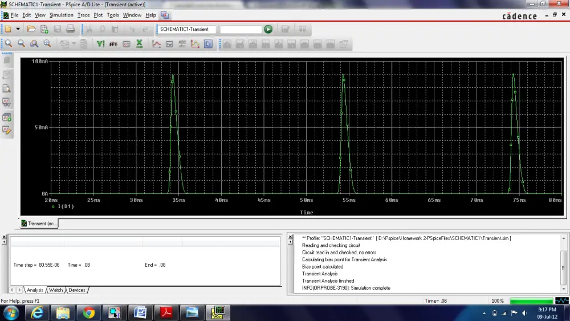Click the waveform icon in status bar
This screenshot has width=570, height=321.
coord(562,300)
